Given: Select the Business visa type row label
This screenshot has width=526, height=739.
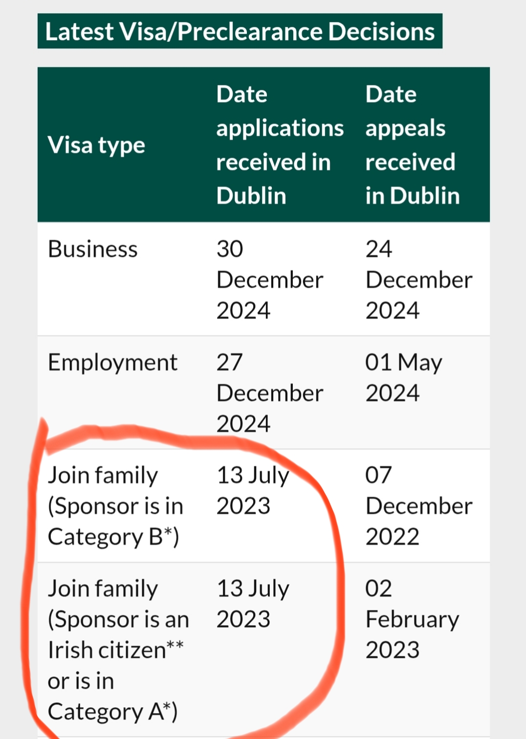Looking at the screenshot, I should (93, 249).
